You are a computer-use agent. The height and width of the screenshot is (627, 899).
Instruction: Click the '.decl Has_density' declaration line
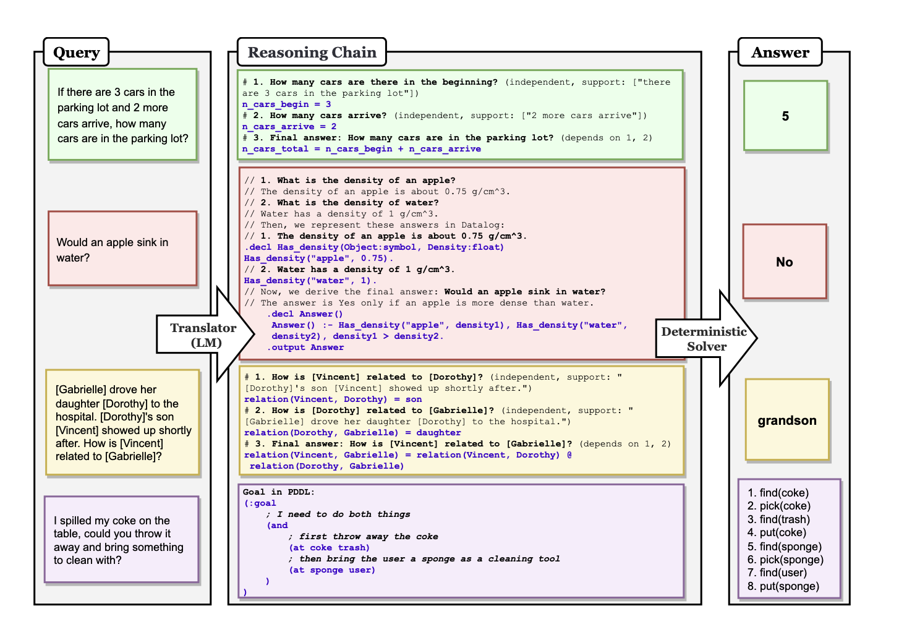click(x=373, y=247)
